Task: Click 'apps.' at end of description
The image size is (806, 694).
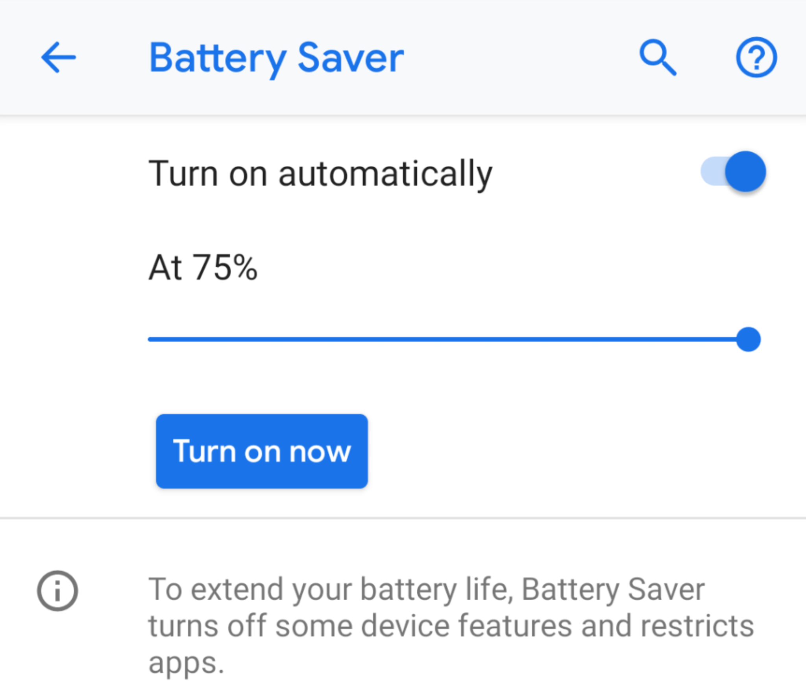Action: pyautogui.click(x=186, y=663)
